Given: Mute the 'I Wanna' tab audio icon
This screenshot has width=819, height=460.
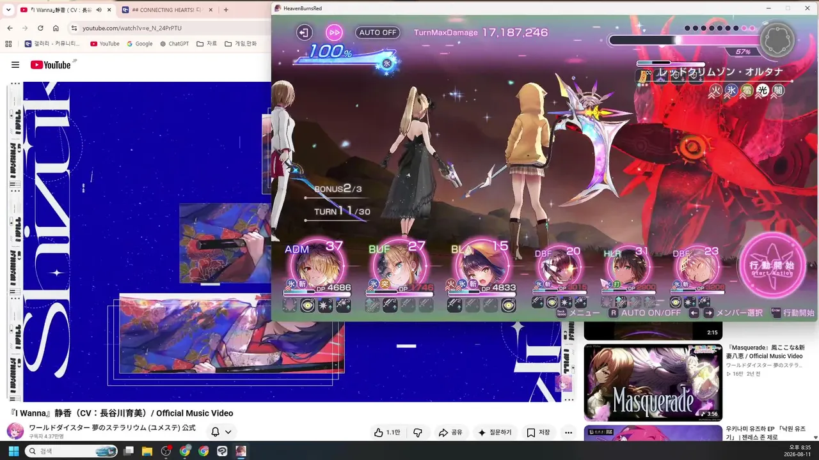Looking at the screenshot, I should point(99,10).
